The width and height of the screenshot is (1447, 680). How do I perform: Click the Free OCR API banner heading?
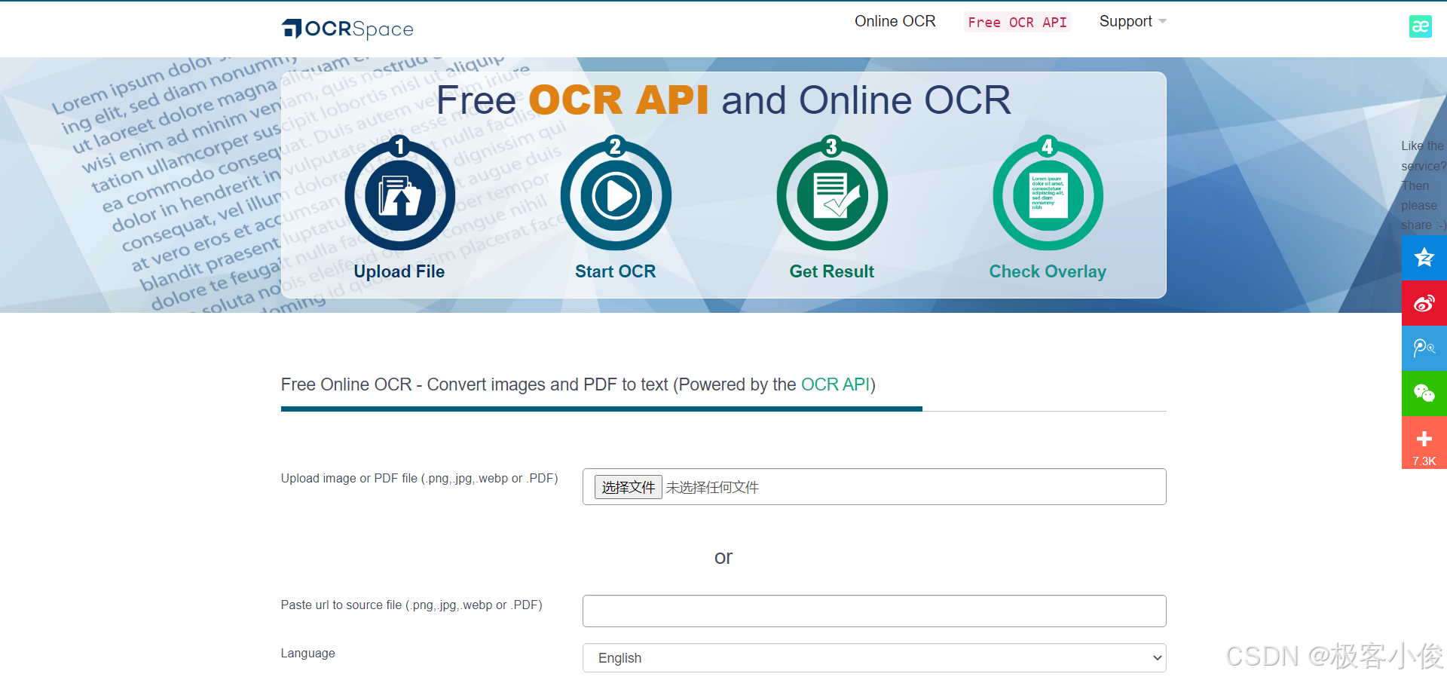[x=723, y=100]
